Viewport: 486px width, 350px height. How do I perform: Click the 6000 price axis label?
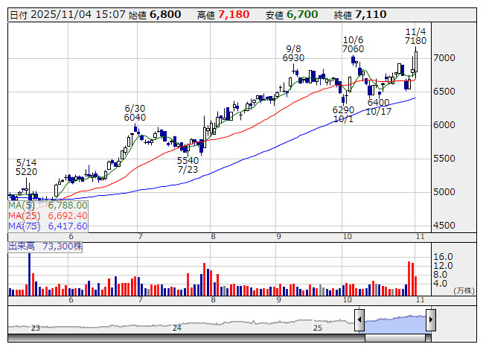(444, 125)
